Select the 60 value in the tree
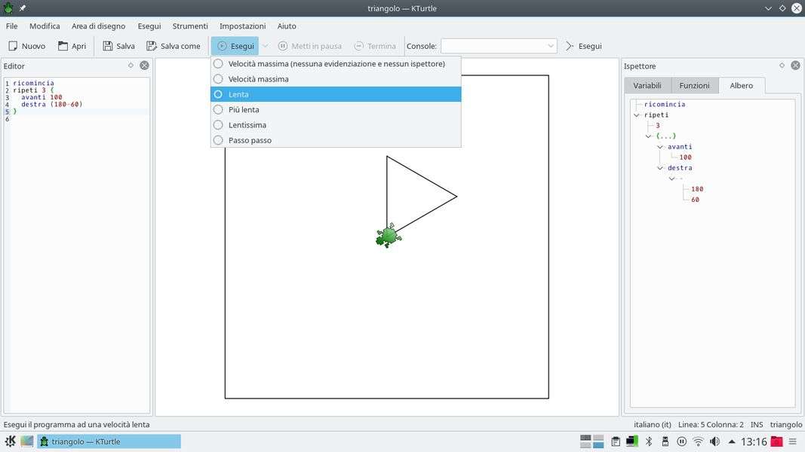This screenshot has width=805, height=452. pos(695,200)
